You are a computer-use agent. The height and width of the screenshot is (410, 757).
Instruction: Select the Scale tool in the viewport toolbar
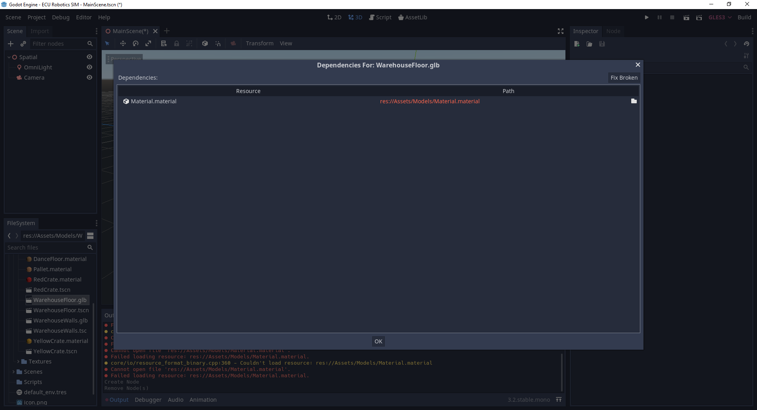pos(148,43)
